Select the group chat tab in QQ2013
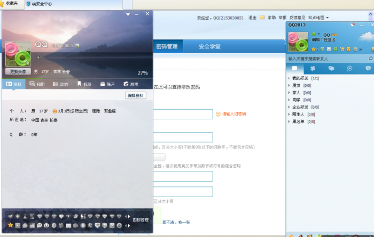Screen dimensions: 374x237 [331, 69]
